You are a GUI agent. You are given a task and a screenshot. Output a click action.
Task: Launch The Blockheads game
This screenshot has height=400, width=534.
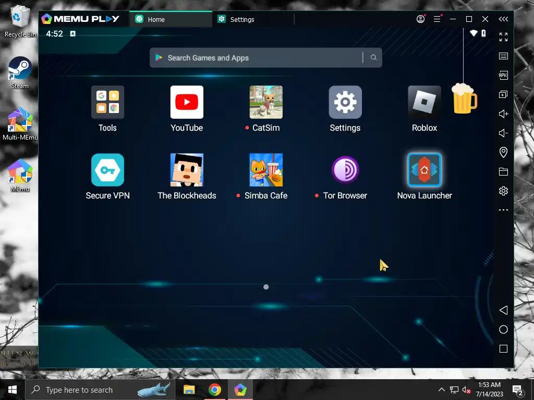187,170
